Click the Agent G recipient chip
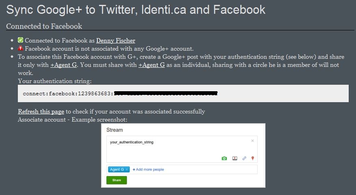 [x=119, y=169]
